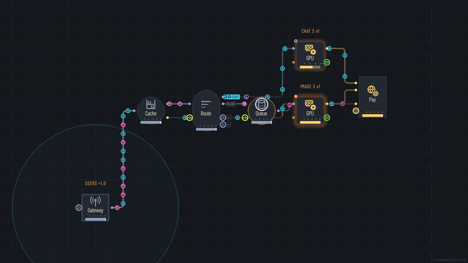Select the Gateway node
This screenshot has height=263, width=468.
click(x=95, y=207)
